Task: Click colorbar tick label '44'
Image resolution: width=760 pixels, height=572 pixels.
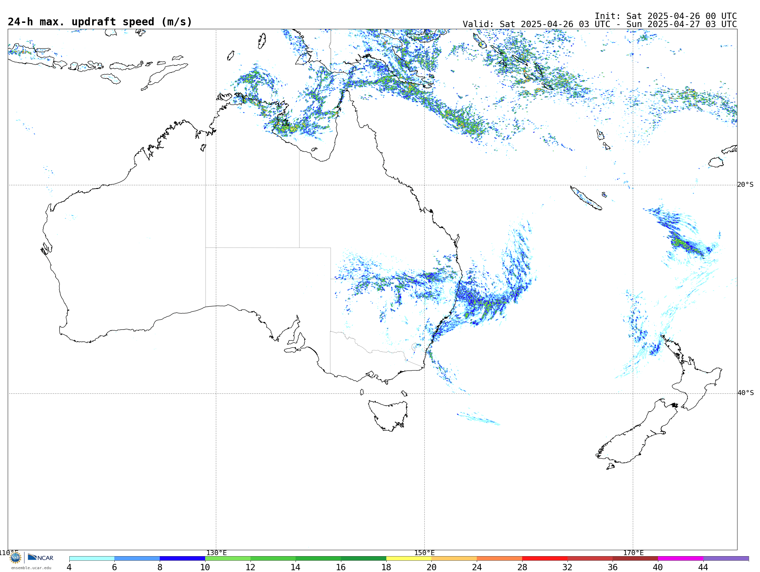Action: click(703, 567)
